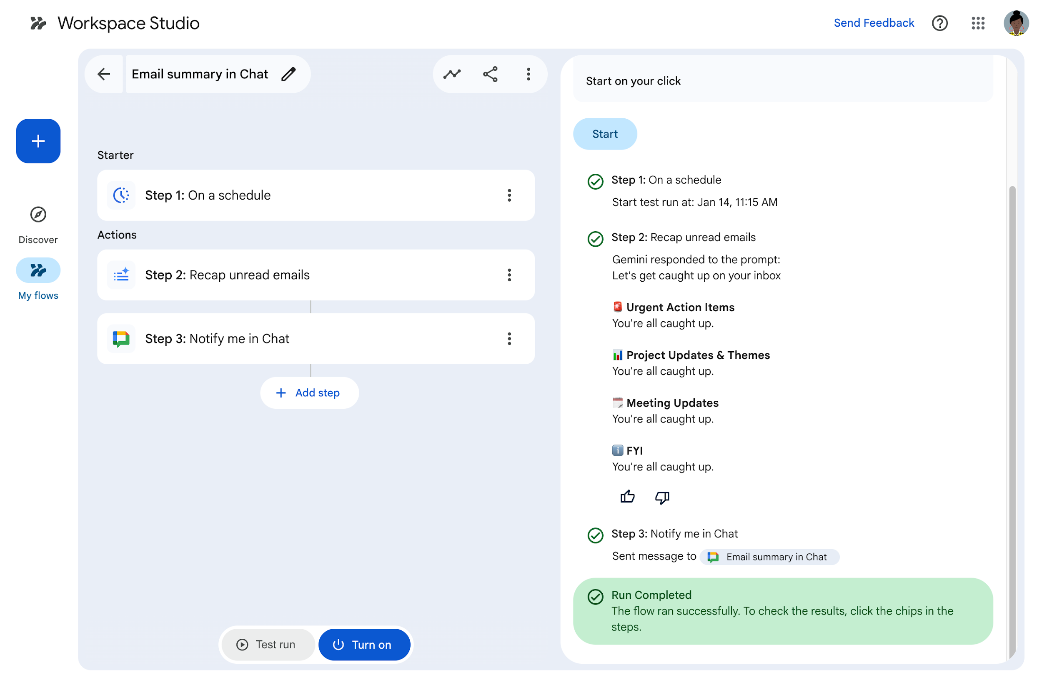Open the Google apps grid icon
The height and width of the screenshot is (675, 1042).
[x=978, y=23]
